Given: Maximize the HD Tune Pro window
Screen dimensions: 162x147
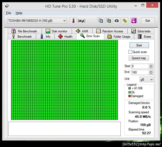Looking at the screenshot, I should (x=143, y=5).
